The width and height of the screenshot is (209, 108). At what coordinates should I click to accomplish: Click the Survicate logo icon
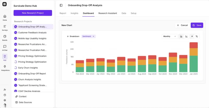pos(4,4)
